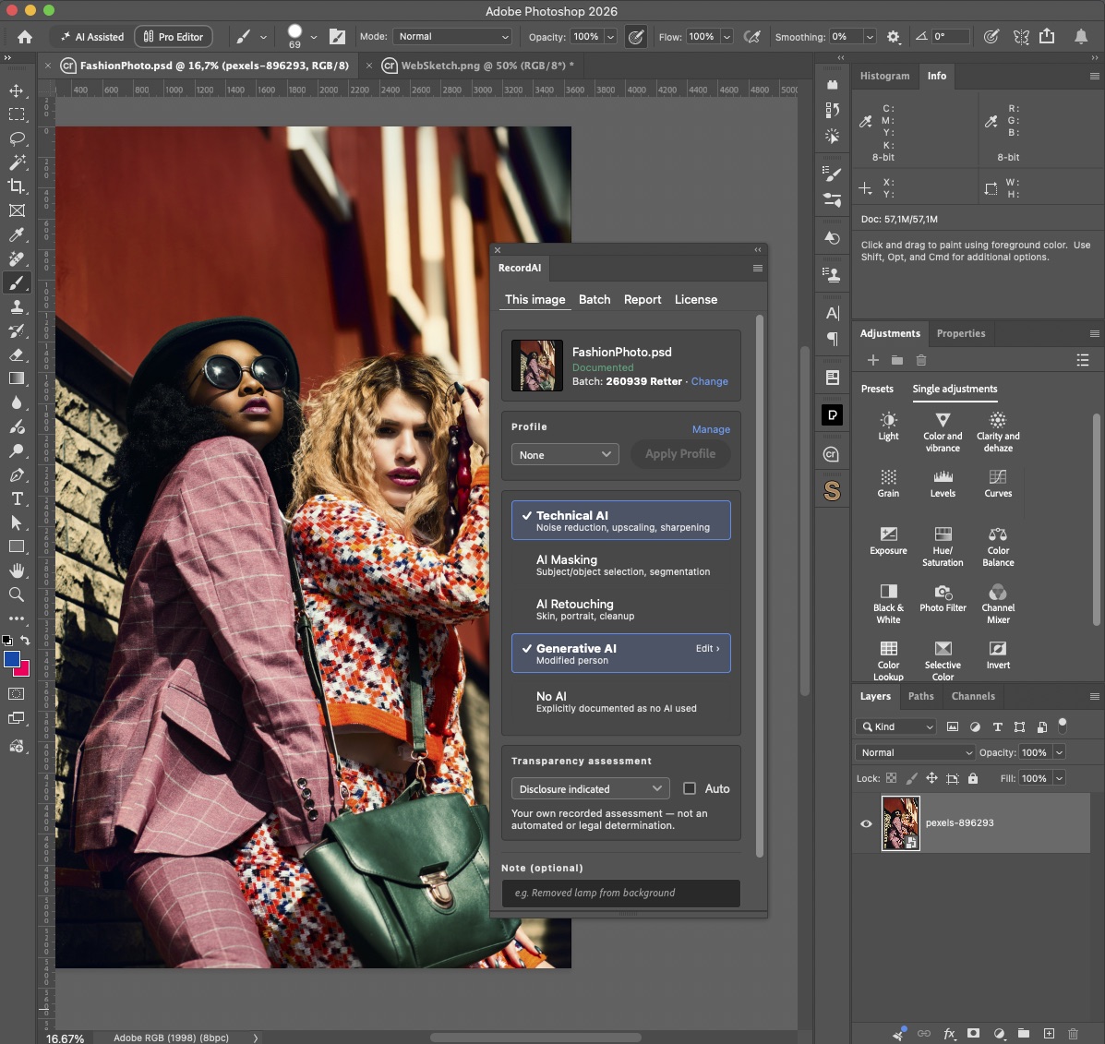Open the brush settings gear icon
Viewport: 1105px width, 1044px height.
click(x=893, y=37)
